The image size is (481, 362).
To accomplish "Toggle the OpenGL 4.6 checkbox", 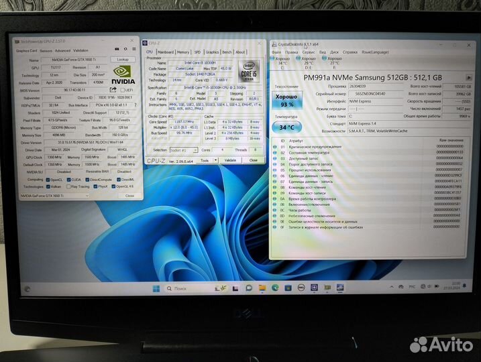I will click(113, 186).
